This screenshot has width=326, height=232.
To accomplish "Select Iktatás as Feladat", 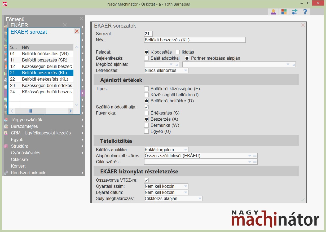I will click(178, 52).
